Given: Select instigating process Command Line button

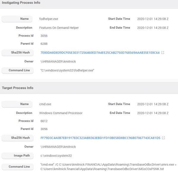Looking at the screenshot, I should (18, 70).
